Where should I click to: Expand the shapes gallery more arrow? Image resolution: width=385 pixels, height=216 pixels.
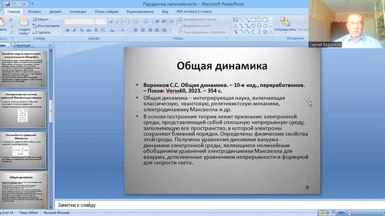pos(271,32)
